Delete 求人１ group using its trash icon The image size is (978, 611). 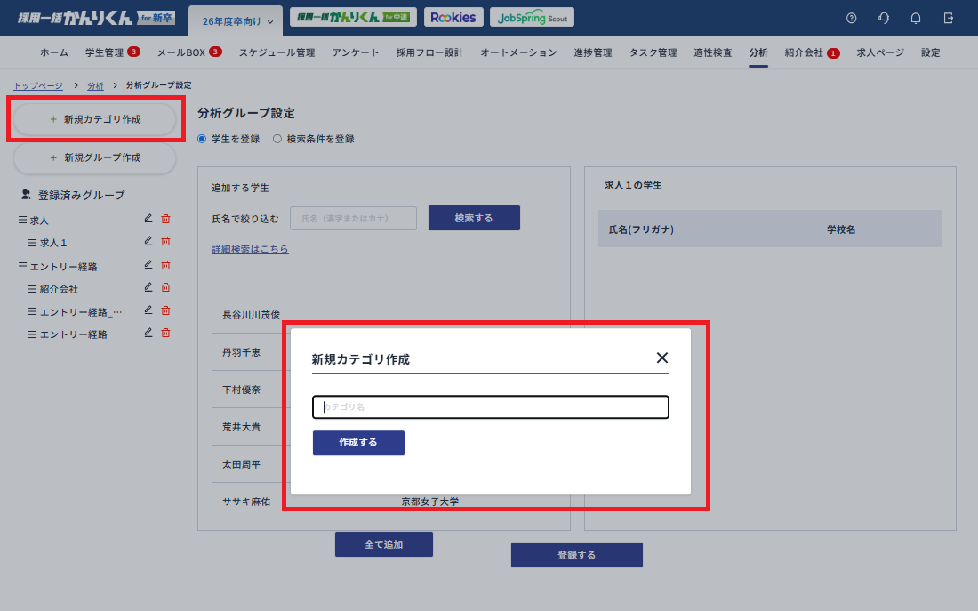[166, 241]
